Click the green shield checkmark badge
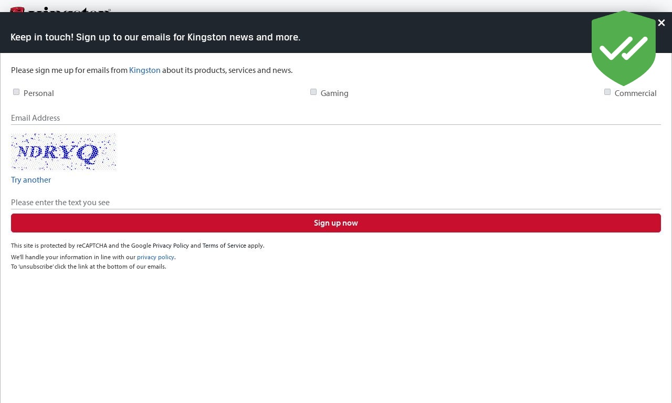This screenshot has height=403, width=672. click(x=624, y=48)
